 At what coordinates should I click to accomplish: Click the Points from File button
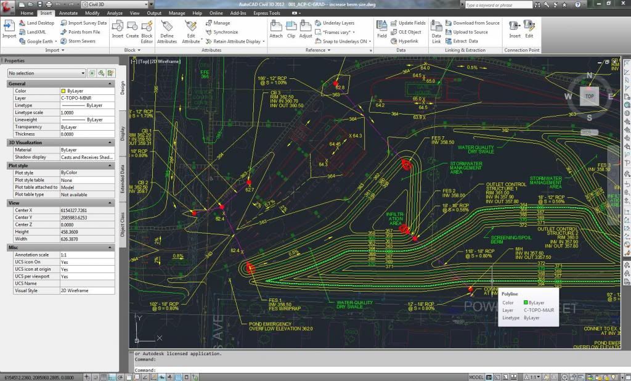[x=84, y=32]
